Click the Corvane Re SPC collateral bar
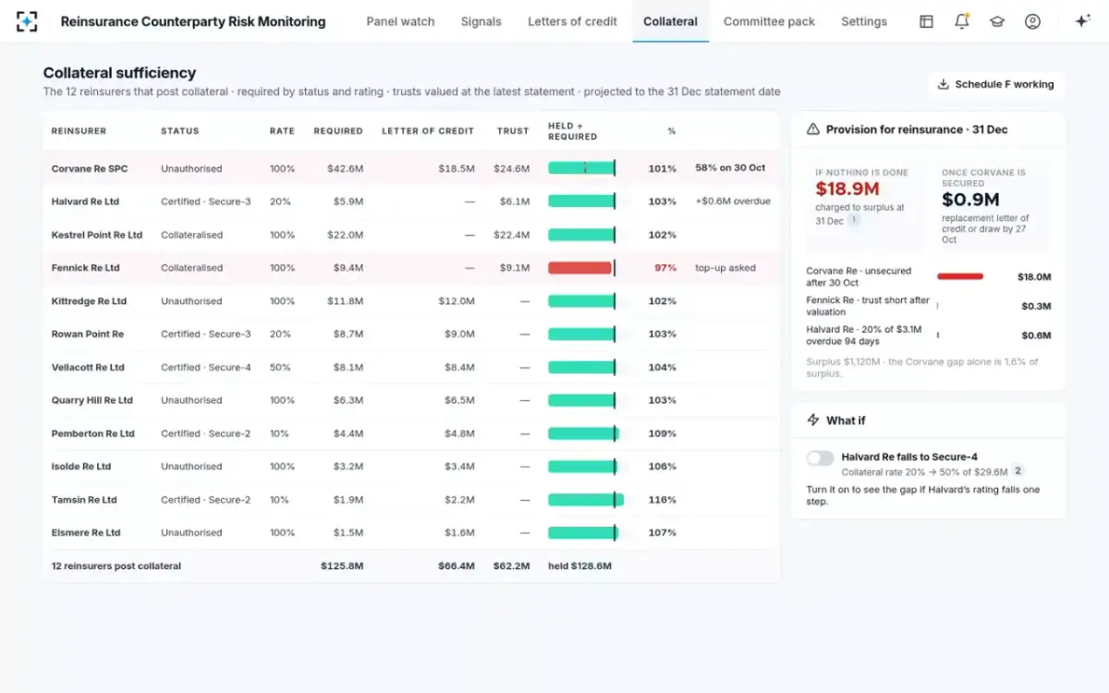This screenshot has width=1109, height=693. 581,168
